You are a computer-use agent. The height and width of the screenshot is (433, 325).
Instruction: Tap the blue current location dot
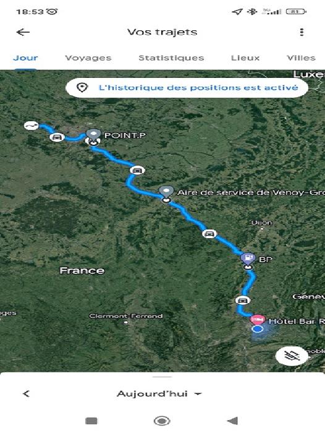tap(258, 329)
